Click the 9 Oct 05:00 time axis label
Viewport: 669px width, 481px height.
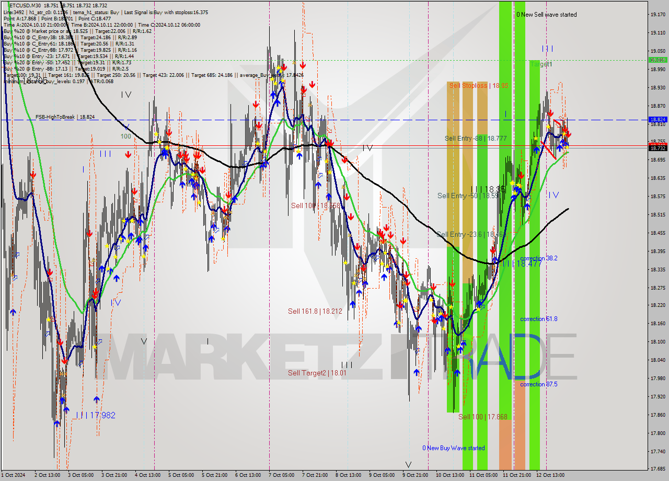click(382, 475)
